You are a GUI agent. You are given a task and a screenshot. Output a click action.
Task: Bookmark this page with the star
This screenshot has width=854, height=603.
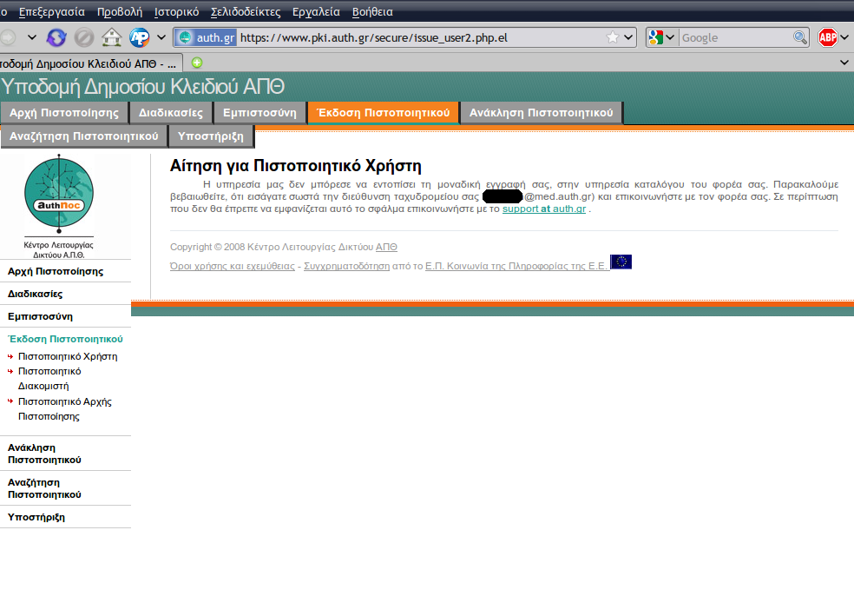[x=613, y=37]
